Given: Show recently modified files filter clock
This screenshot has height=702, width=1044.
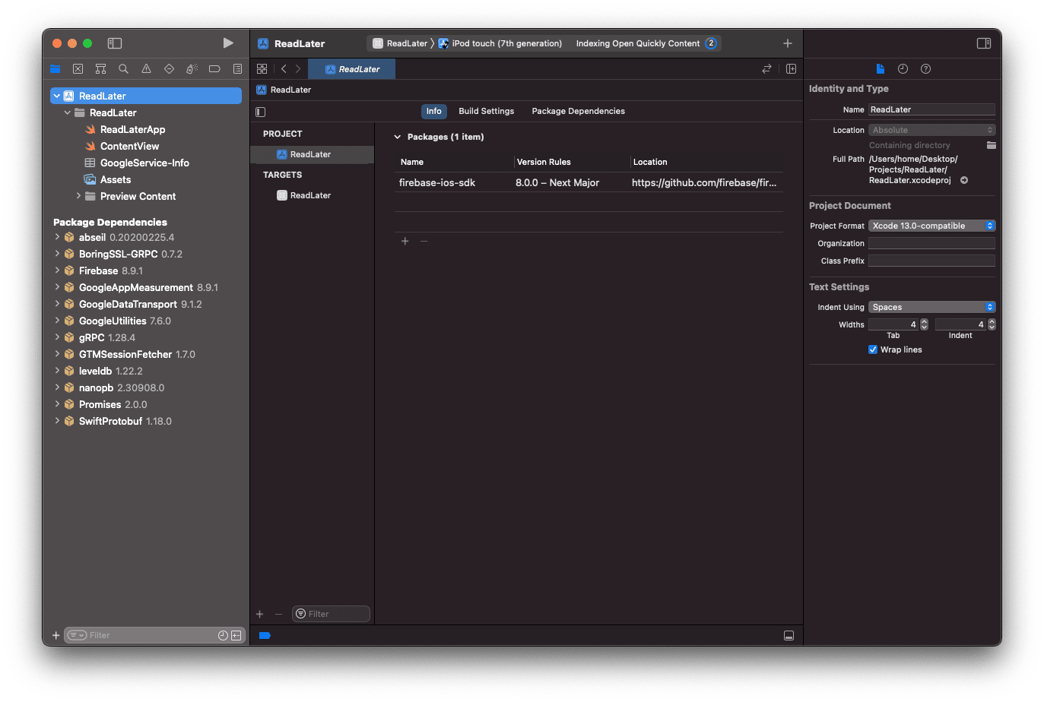Looking at the screenshot, I should pyautogui.click(x=223, y=636).
